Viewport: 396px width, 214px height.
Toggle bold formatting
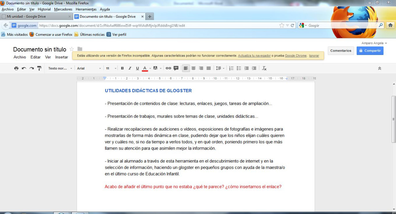point(122,68)
